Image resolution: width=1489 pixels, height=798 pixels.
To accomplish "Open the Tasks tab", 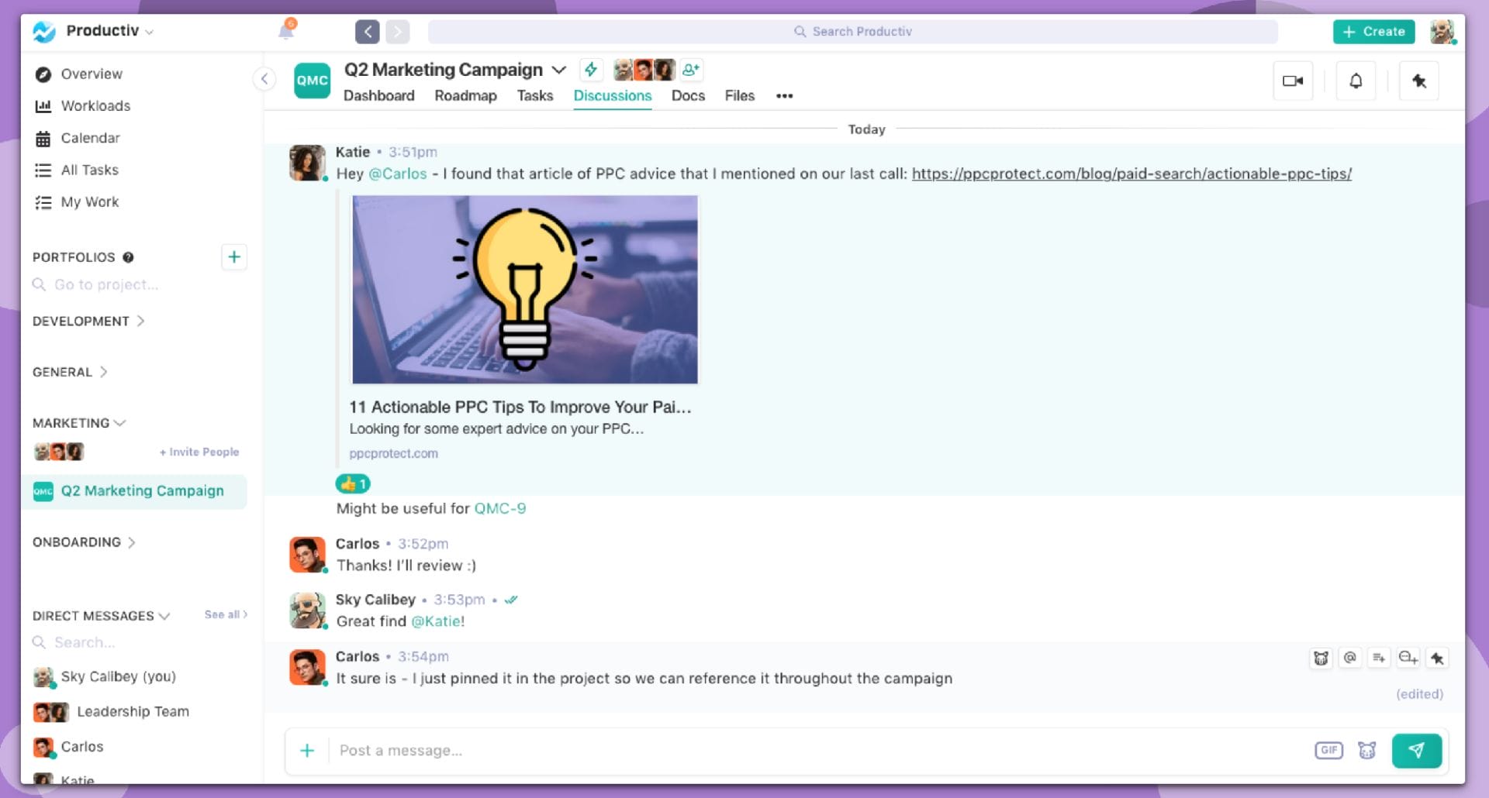I will coord(535,95).
